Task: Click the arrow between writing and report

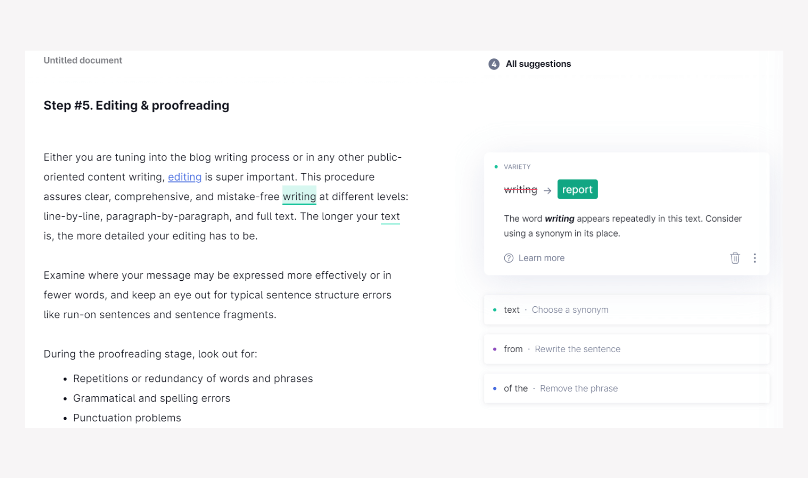Action: 547,190
